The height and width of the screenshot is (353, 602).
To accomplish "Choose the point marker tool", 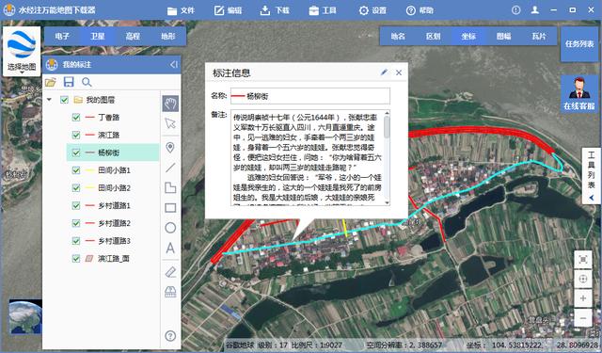I will click(x=170, y=147).
